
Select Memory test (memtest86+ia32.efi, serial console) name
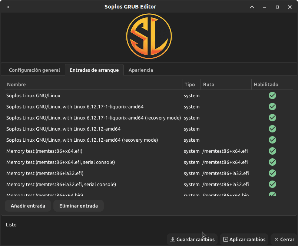coord(61,184)
